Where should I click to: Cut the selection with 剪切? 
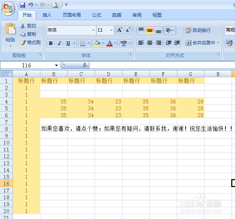(x=28, y=26)
